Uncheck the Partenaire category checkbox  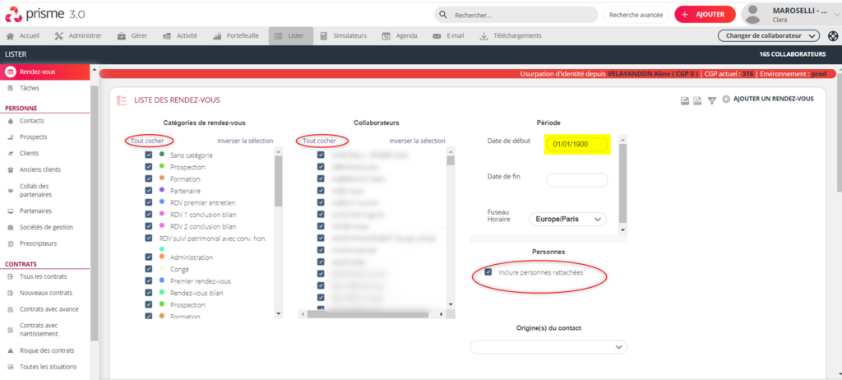point(148,190)
